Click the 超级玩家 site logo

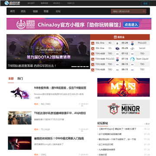coord(12,3)
